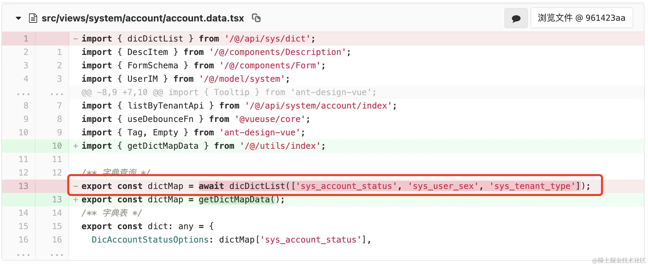
Task: Click the '/@/components/Form' import path
Action: click(270, 66)
